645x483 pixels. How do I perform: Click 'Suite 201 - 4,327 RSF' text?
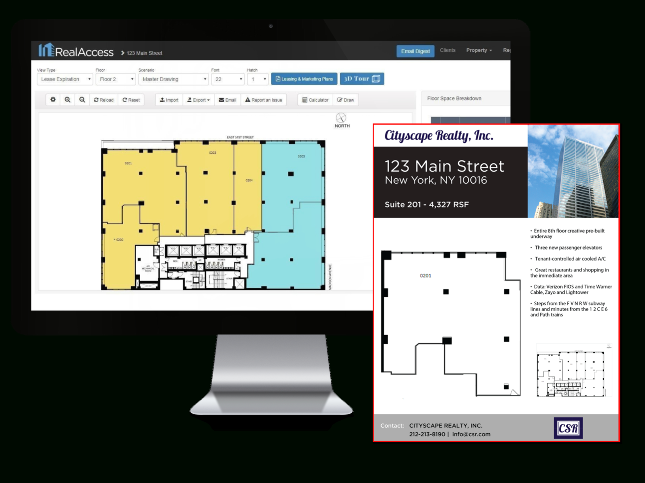pyautogui.click(x=427, y=204)
